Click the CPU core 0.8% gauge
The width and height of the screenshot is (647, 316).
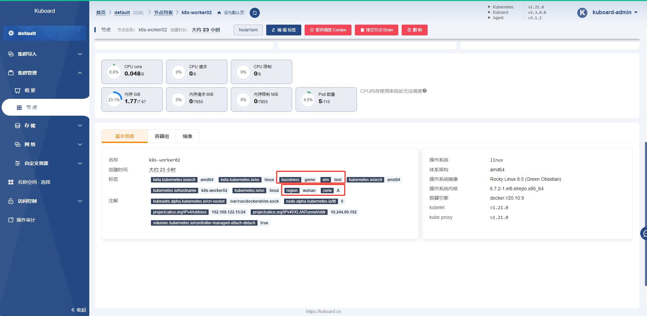pos(114,72)
